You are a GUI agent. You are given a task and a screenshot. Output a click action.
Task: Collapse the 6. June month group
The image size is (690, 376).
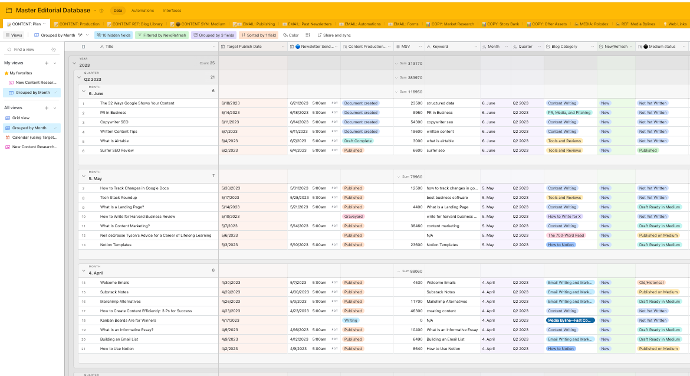(x=84, y=91)
